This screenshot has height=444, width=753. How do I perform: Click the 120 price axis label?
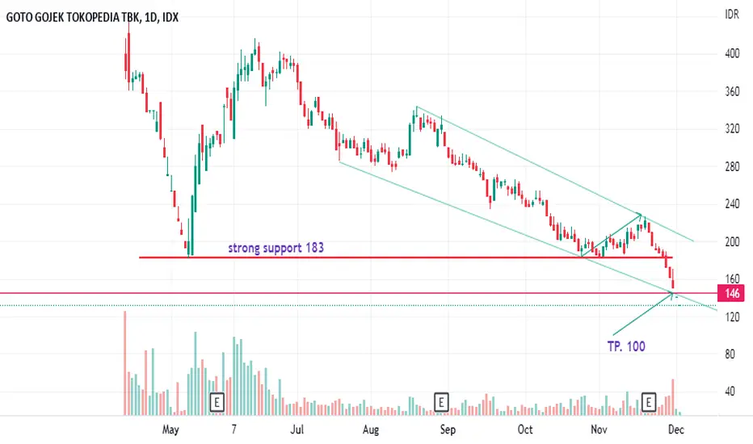point(732,316)
